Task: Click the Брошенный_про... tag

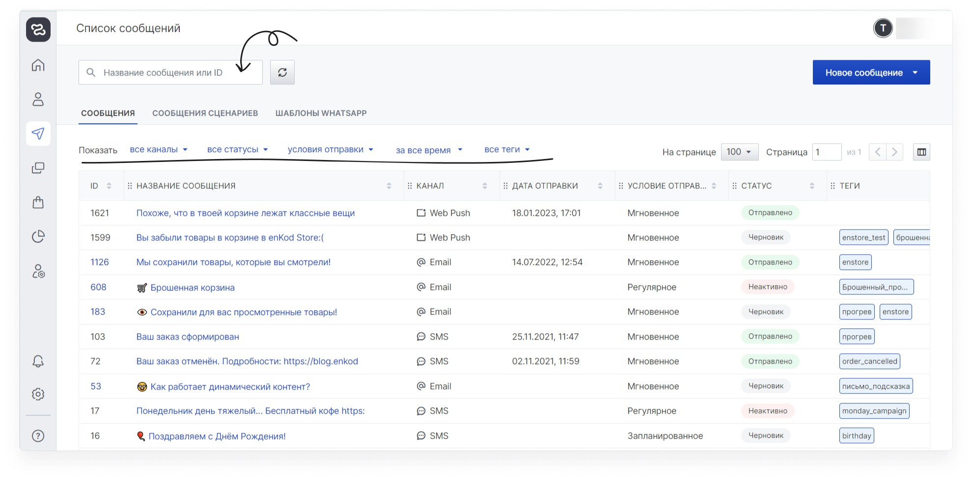Action: 877,287
